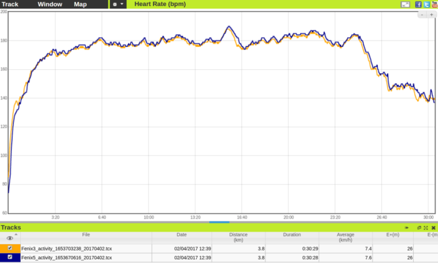Open the Facebook share icon
The height and width of the screenshot is (263, 438).
[418, 4]
